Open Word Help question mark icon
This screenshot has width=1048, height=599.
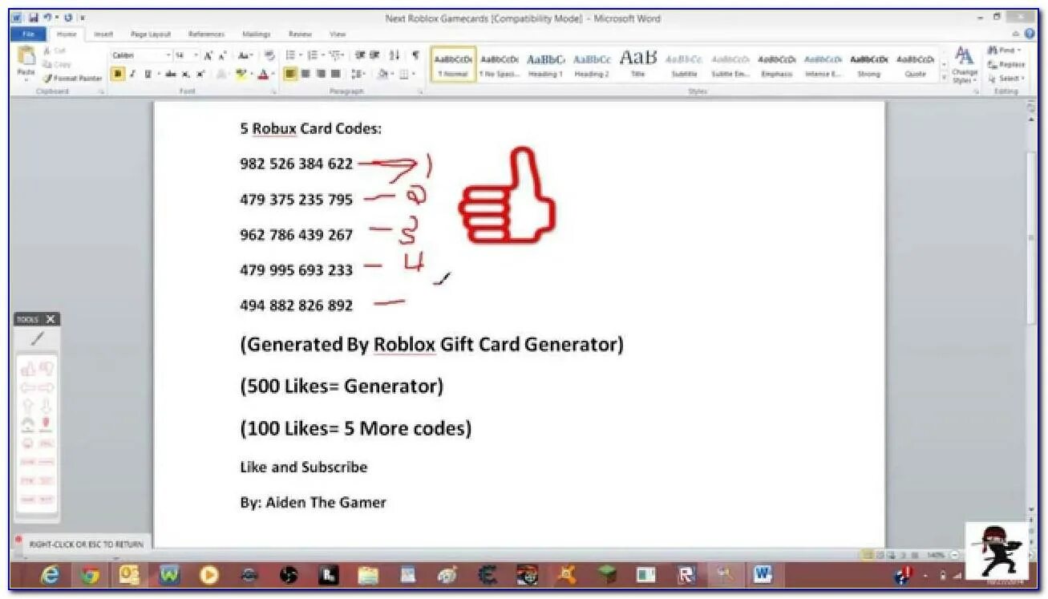click(x=1030, y=34)
